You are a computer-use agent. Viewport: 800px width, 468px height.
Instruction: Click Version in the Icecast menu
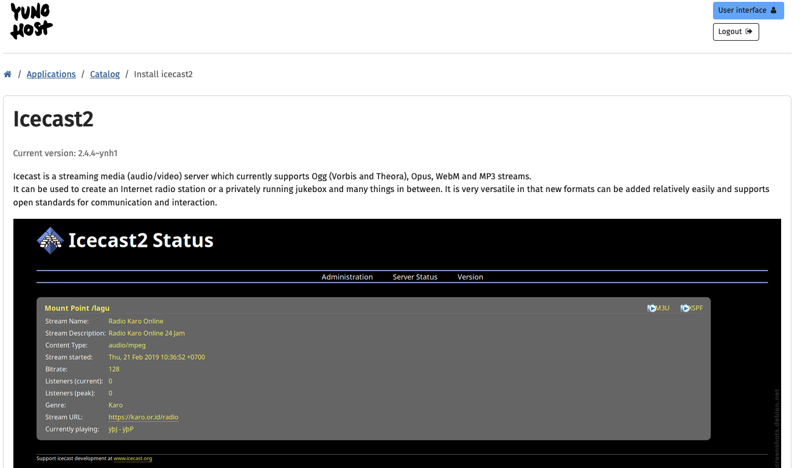click(x=470, y=277)
